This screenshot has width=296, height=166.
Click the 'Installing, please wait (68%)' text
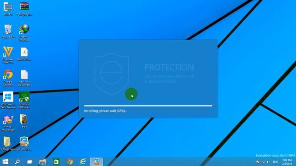coord(105,111)
